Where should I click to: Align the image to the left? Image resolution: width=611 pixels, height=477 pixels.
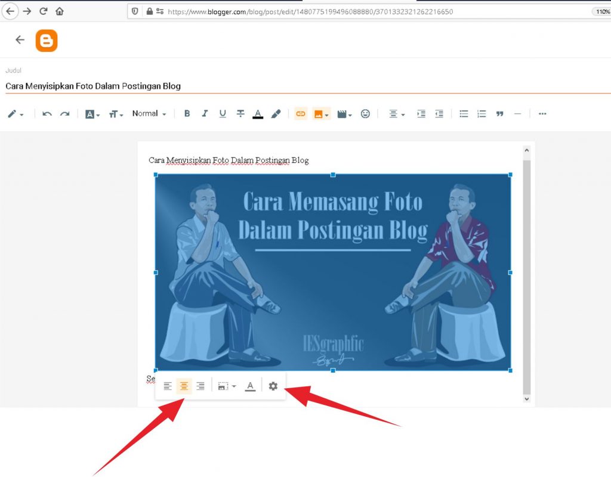tap(168, 386)
